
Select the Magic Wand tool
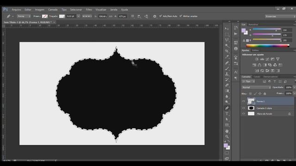point(227,46)
